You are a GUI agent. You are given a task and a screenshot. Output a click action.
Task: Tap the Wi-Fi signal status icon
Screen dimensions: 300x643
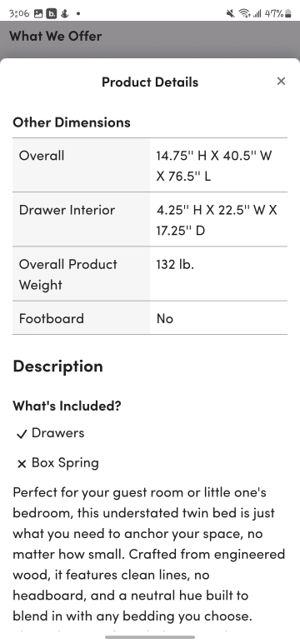point(245,13)
